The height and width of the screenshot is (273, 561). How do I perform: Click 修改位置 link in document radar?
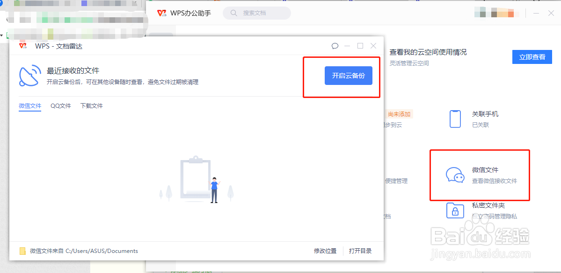pos(325,251)
